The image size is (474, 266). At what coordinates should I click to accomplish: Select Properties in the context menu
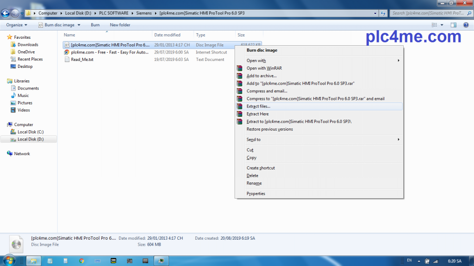pos(256,194)
